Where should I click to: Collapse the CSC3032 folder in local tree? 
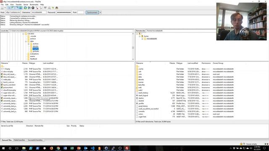(23, 34)
